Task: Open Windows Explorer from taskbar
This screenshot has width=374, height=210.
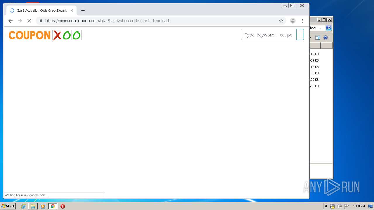Action: (33, 206)
